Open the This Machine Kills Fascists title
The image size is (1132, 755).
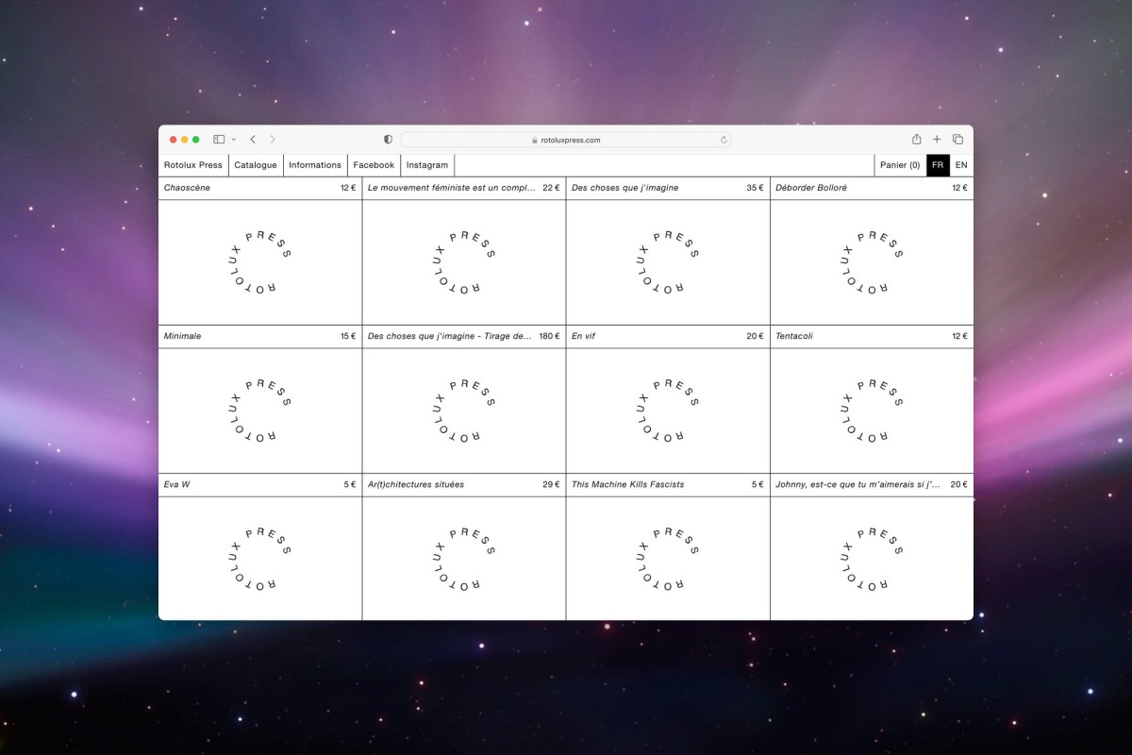coord(627,485)
